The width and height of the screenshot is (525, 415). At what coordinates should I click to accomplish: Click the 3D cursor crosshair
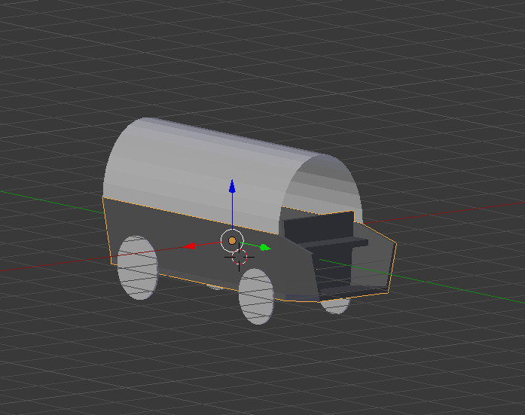pyautogui.click(x=239, y=258)
